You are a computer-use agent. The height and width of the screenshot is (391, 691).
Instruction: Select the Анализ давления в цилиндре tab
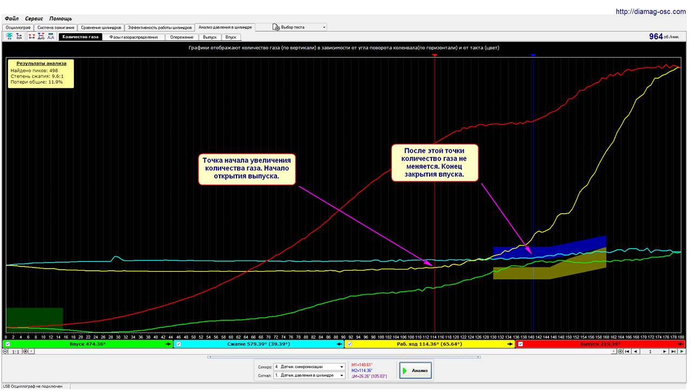[225, 27]
